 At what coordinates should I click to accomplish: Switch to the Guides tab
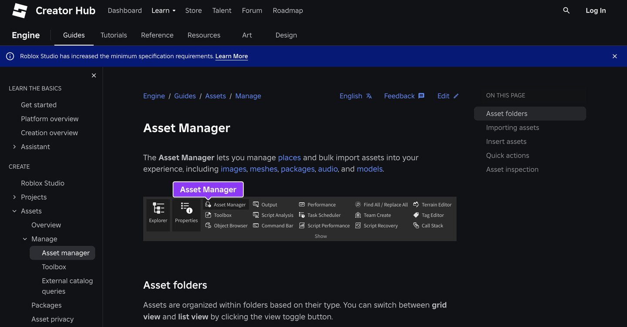point(74,35)
